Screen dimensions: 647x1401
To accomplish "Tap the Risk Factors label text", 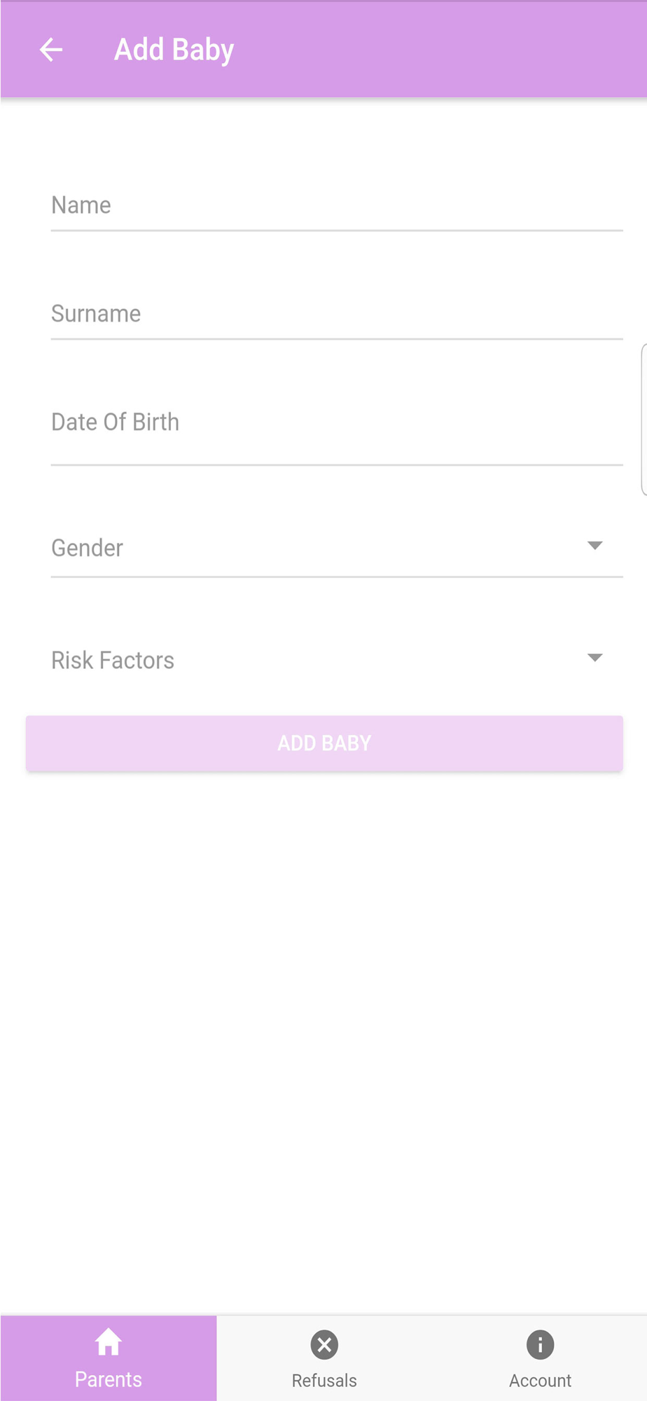I will coord(113,660).
